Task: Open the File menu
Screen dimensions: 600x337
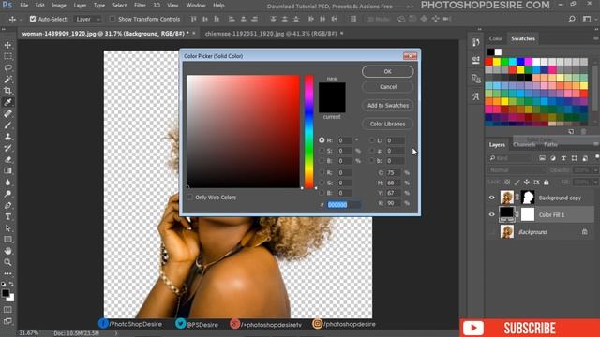Action: pyautogui.click(x=24, y=6)
